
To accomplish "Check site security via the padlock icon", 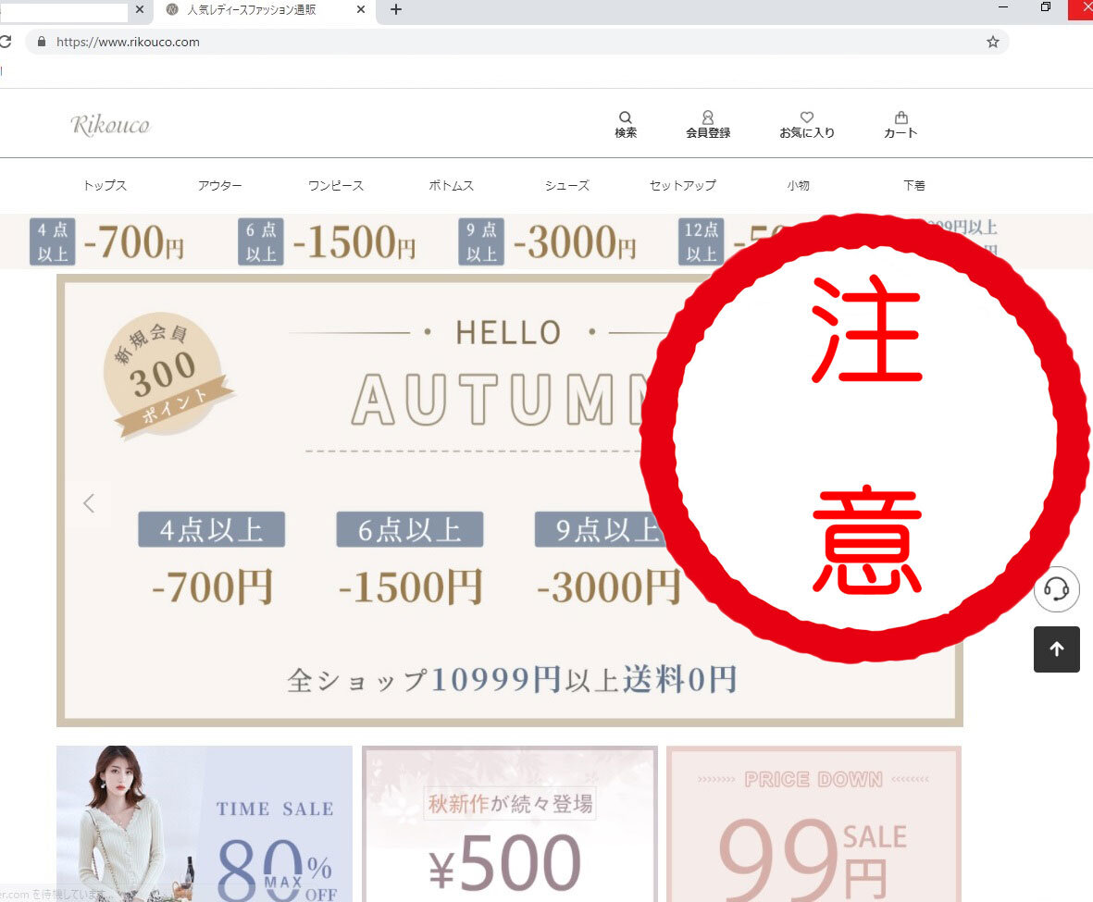I will click(40, 42).
